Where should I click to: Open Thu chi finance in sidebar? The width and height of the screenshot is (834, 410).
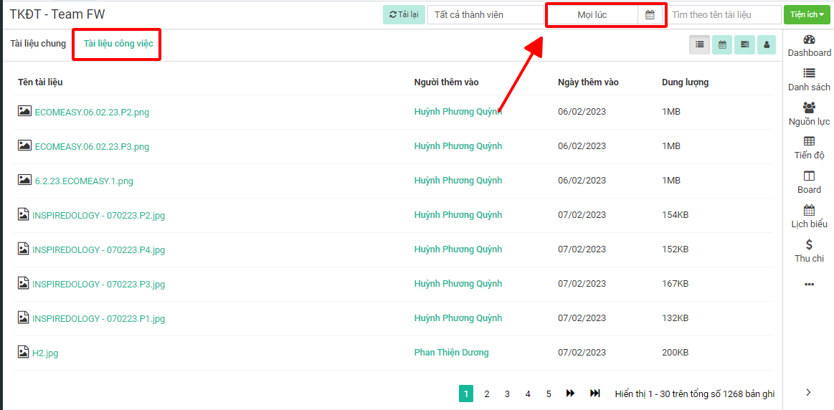coord(809,251)
